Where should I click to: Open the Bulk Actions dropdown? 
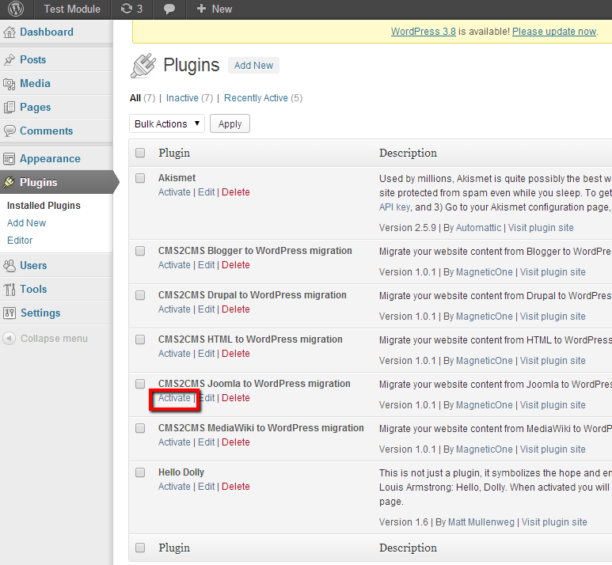point(167,123)
